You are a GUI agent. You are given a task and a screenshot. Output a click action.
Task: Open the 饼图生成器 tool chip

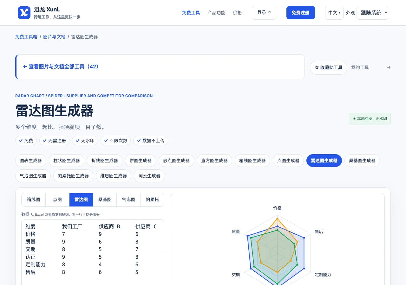click(141, 161)
